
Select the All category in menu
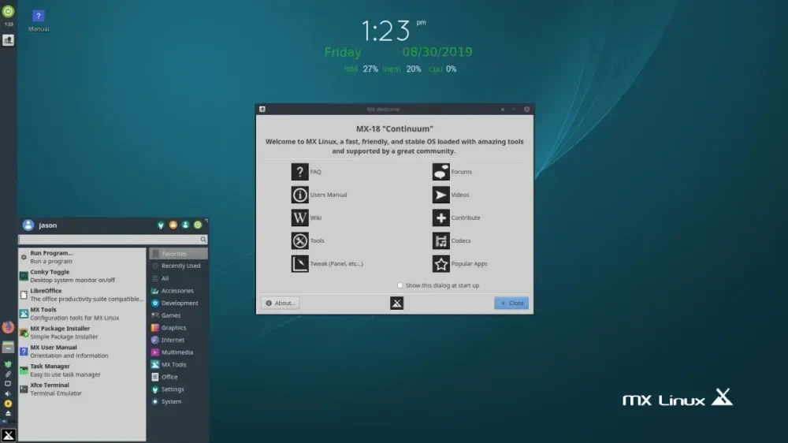[x=178, y=278]
